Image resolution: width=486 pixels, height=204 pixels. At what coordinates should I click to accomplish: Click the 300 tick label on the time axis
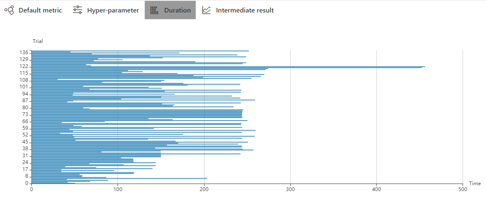coord(290,189)
